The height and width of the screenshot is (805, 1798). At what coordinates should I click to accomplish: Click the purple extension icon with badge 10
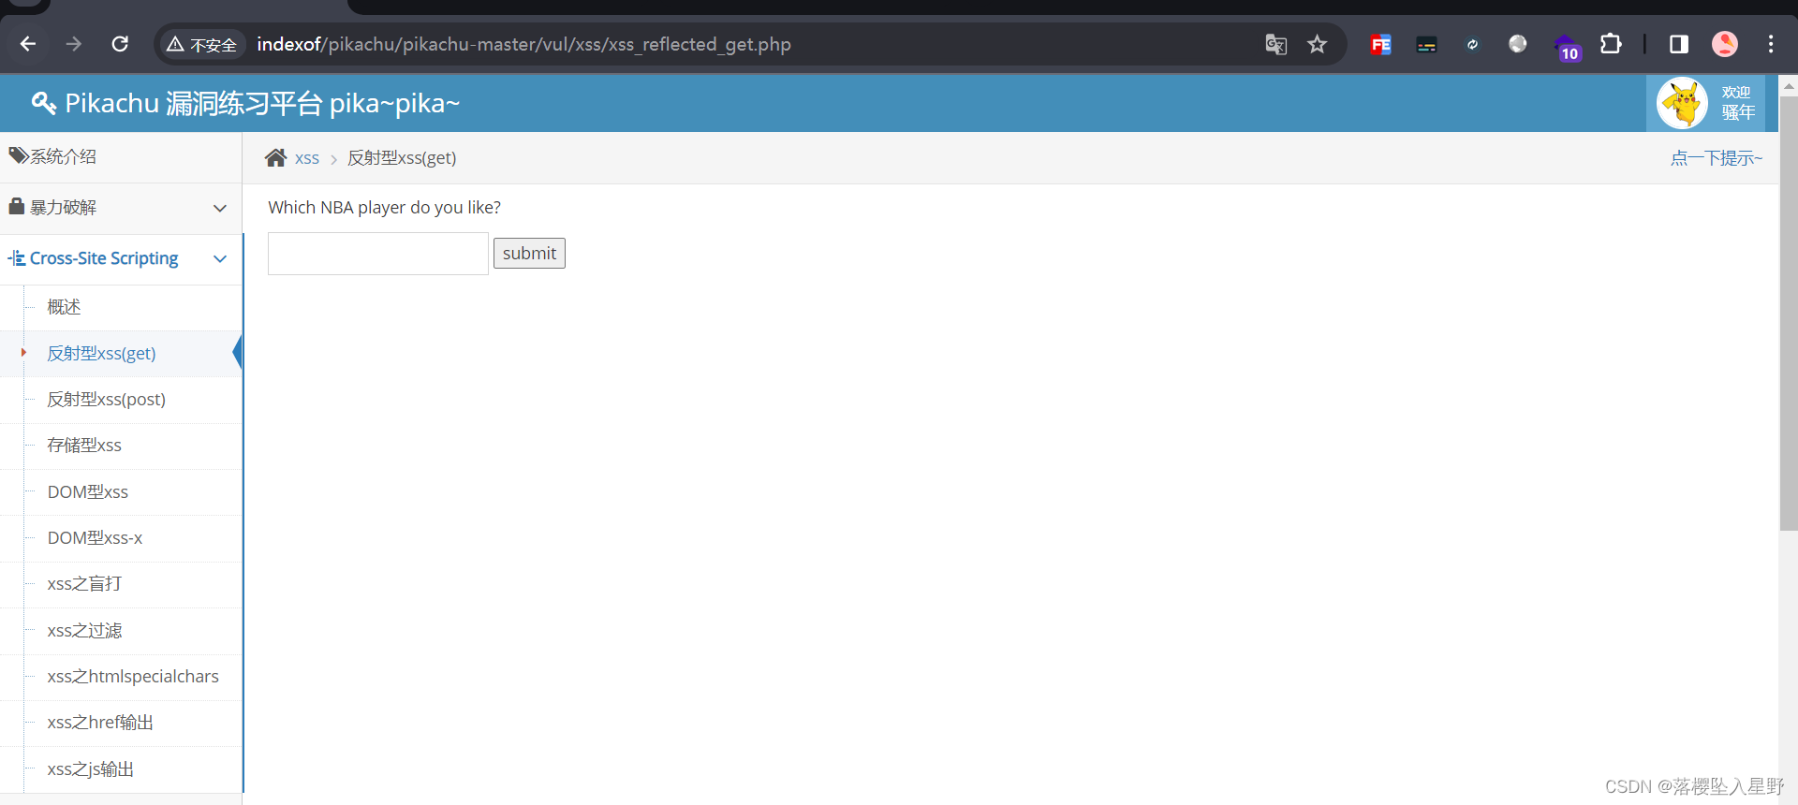coord(1566,47)
